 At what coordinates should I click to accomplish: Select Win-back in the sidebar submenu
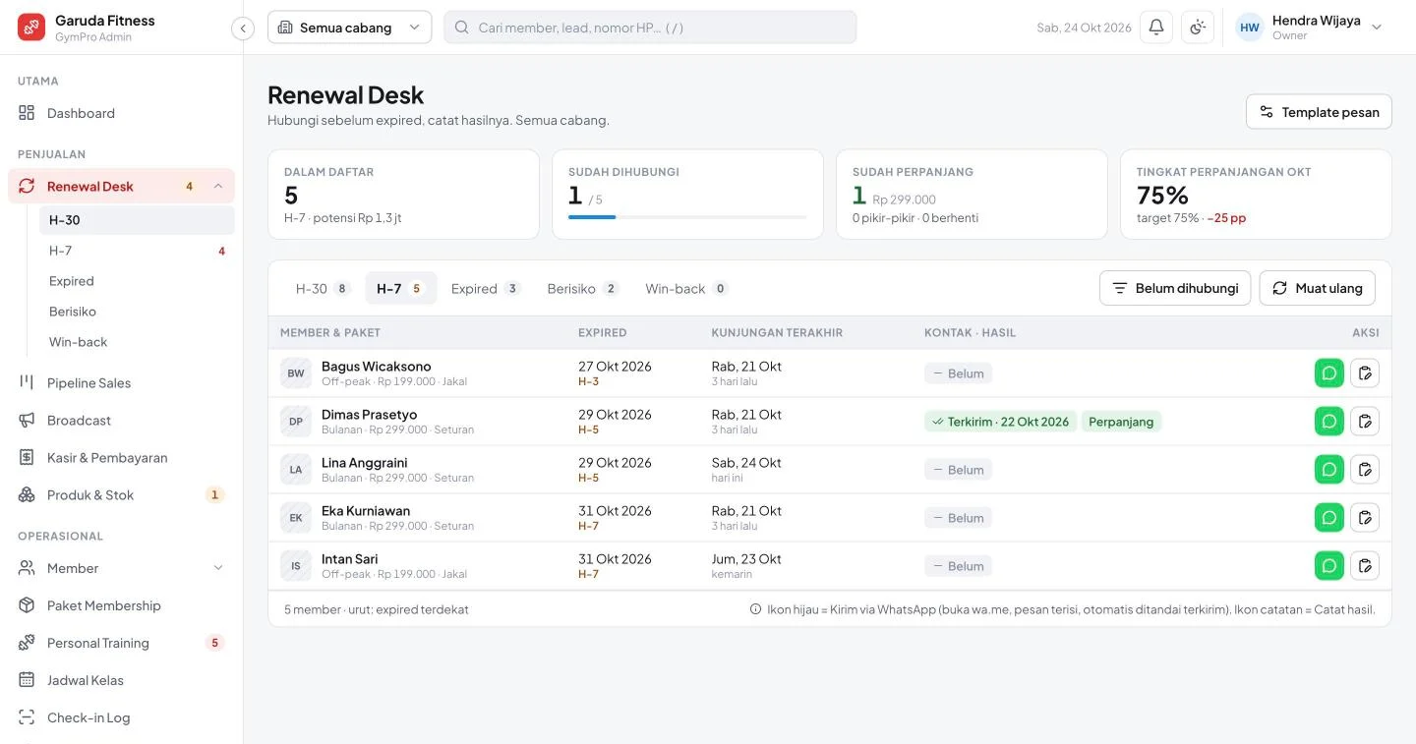[137, 342]
